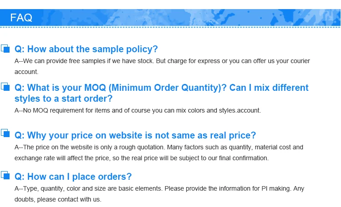Open the 'How about the sample policy?' question
This screenshot has width=341, height=207.
pyautogui.click(x=86, y=49)
